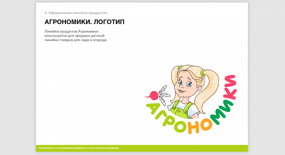Image resolution: width=285 pixels, height=155 pixels.
Task: Click the footer text 'Руководство по использованию фирменного стиля'
Action: click(x=66, y=148)
